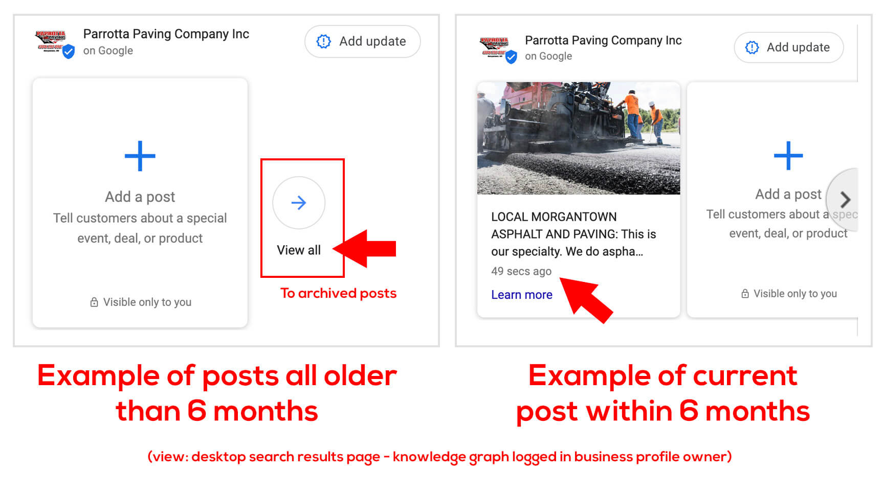Click the carousel next chevron arrow
Viewport: 884px width, 497px height.
(x=845, y=199)
